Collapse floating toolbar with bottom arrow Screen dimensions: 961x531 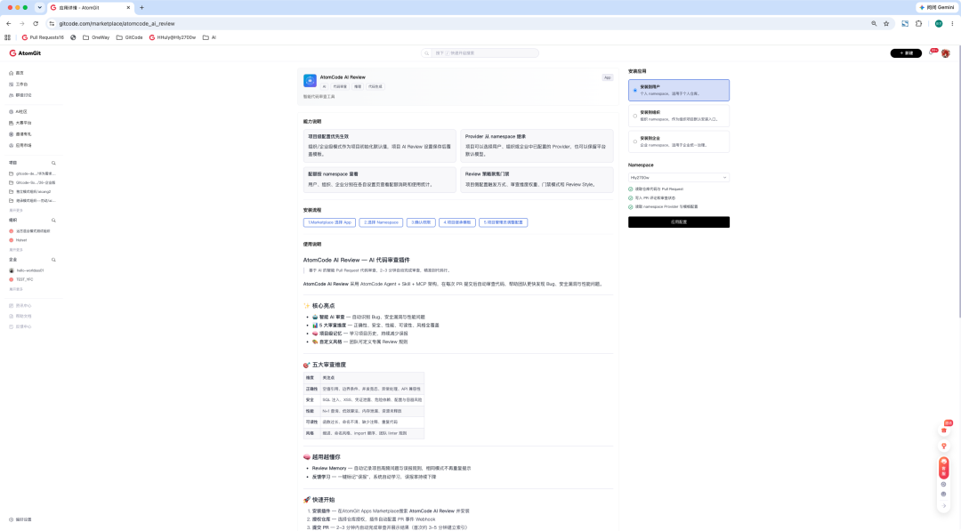click(x=944, y=506)
